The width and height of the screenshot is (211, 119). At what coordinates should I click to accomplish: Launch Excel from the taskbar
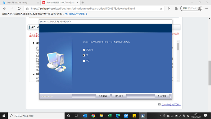pyautogui.click(x=110, y=116)
